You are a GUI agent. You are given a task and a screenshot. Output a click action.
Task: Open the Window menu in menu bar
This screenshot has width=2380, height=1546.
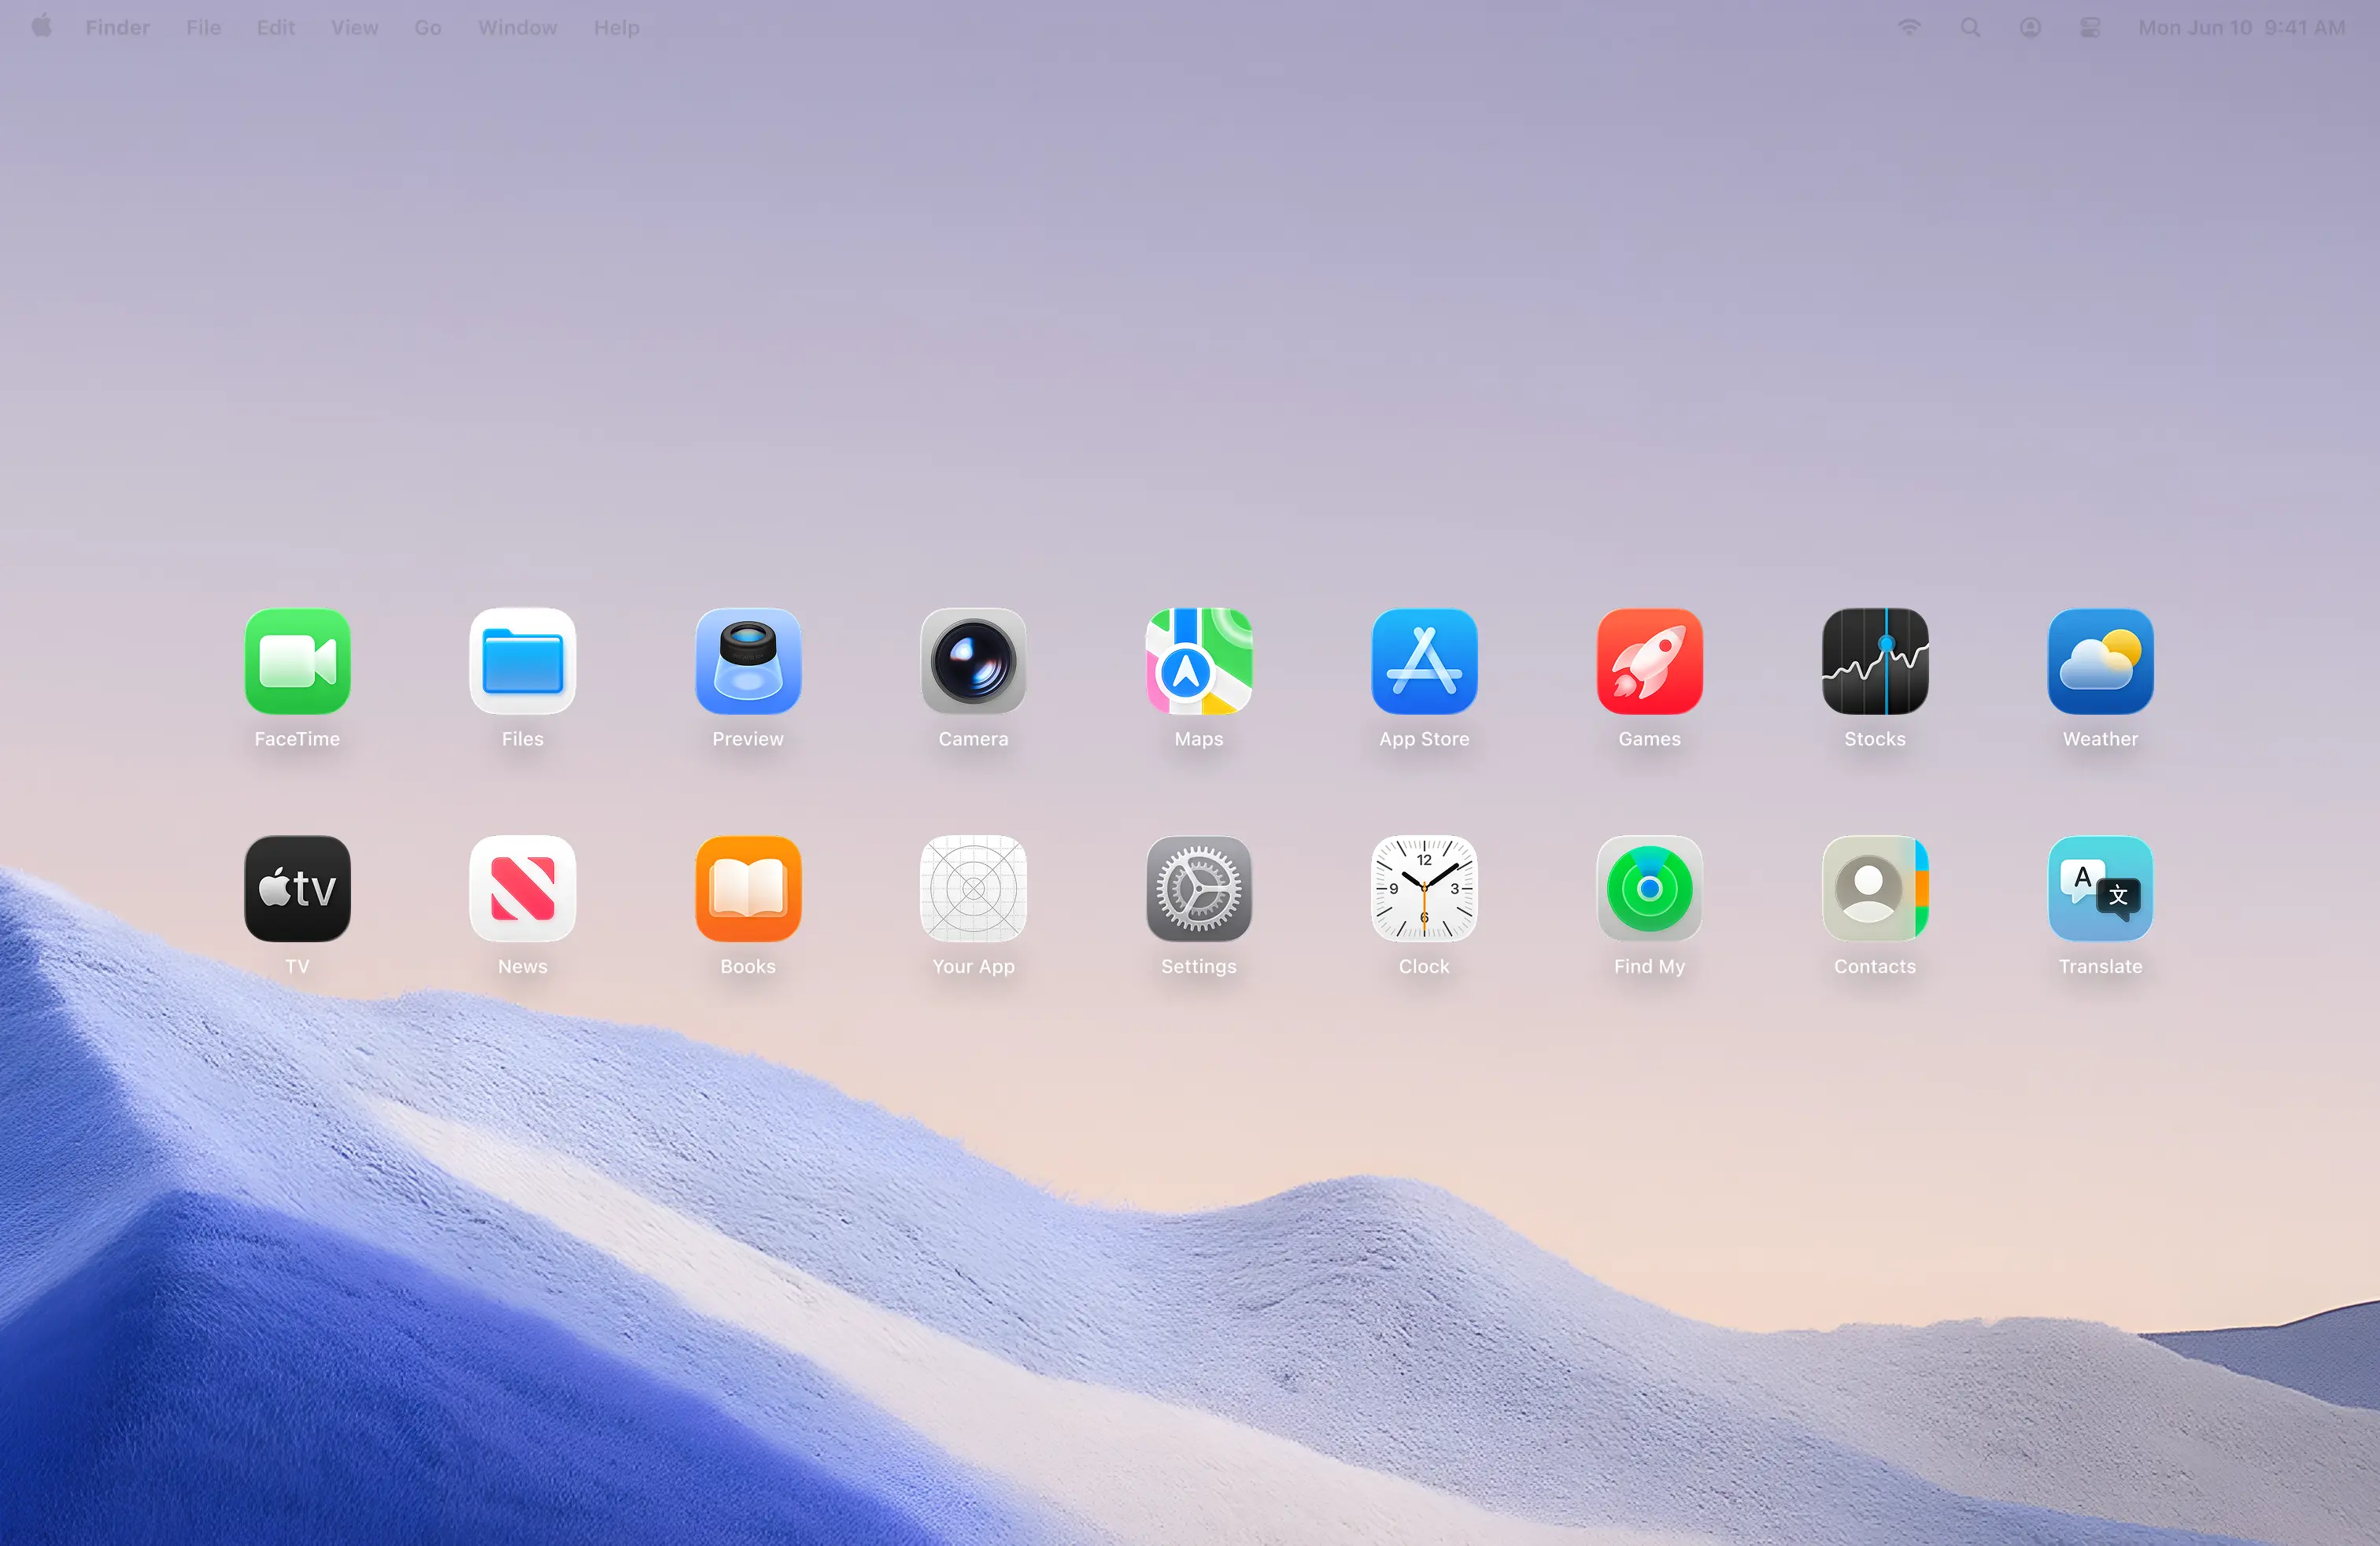point(517,28)
